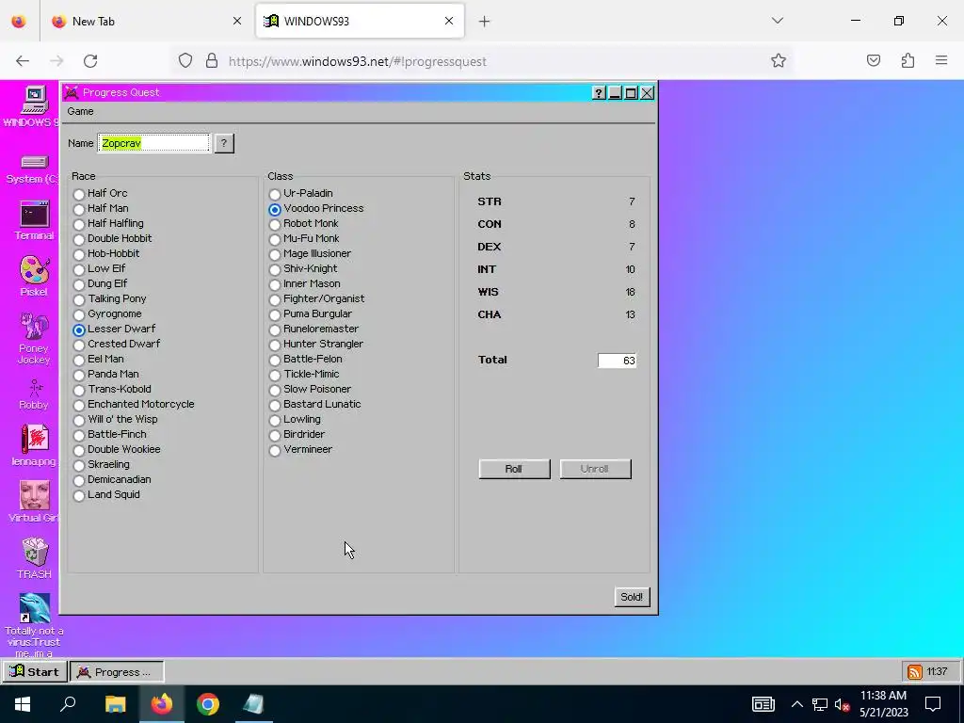Viewport: 964px width, 723px height.
Task: Click the Roll stats button
Action: (514, 469)
